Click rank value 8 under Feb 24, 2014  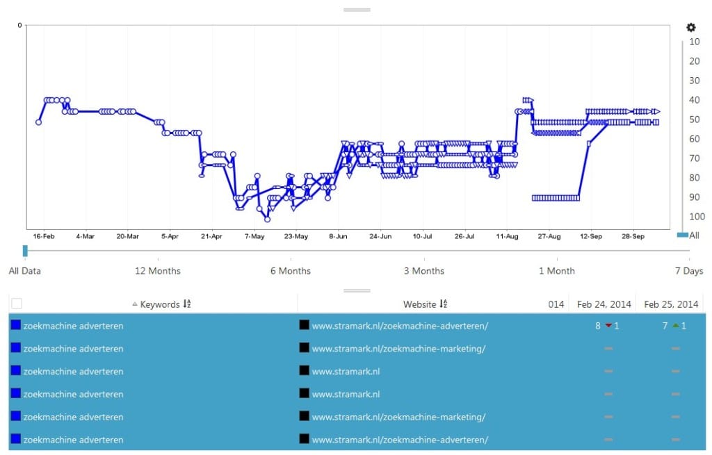597,326
